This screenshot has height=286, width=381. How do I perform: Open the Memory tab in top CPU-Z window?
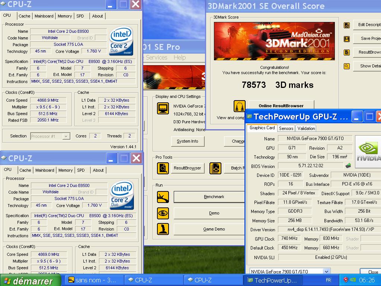pyautogui.click(x=65, y=16)
